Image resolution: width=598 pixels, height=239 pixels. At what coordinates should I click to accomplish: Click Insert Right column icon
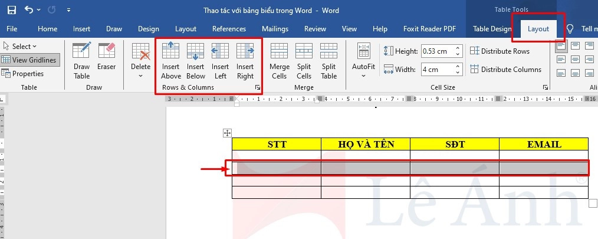pyautogui.click(x=245, y=61)
